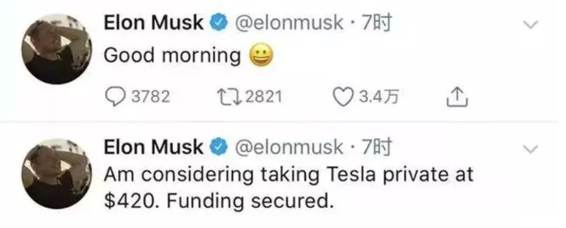Click the 3782 reply count
Screen dimensions: 566x228
tap(150, 97)
